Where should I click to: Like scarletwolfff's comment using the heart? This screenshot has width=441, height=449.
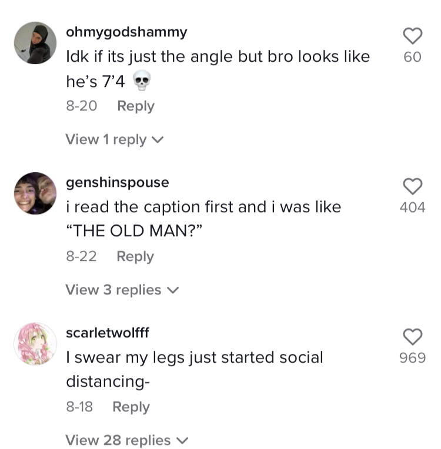point(413,337)
